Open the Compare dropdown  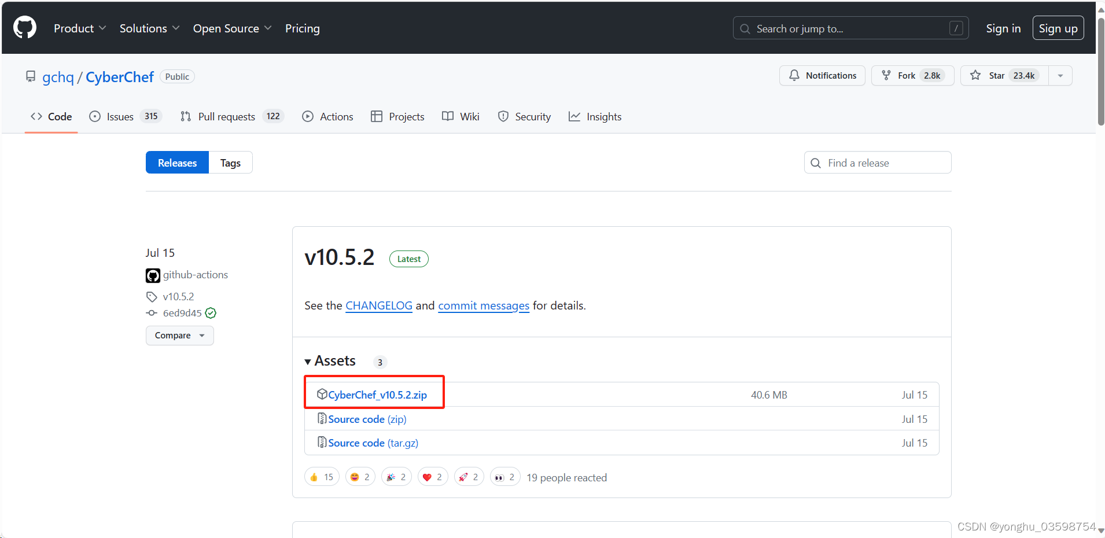180,336
